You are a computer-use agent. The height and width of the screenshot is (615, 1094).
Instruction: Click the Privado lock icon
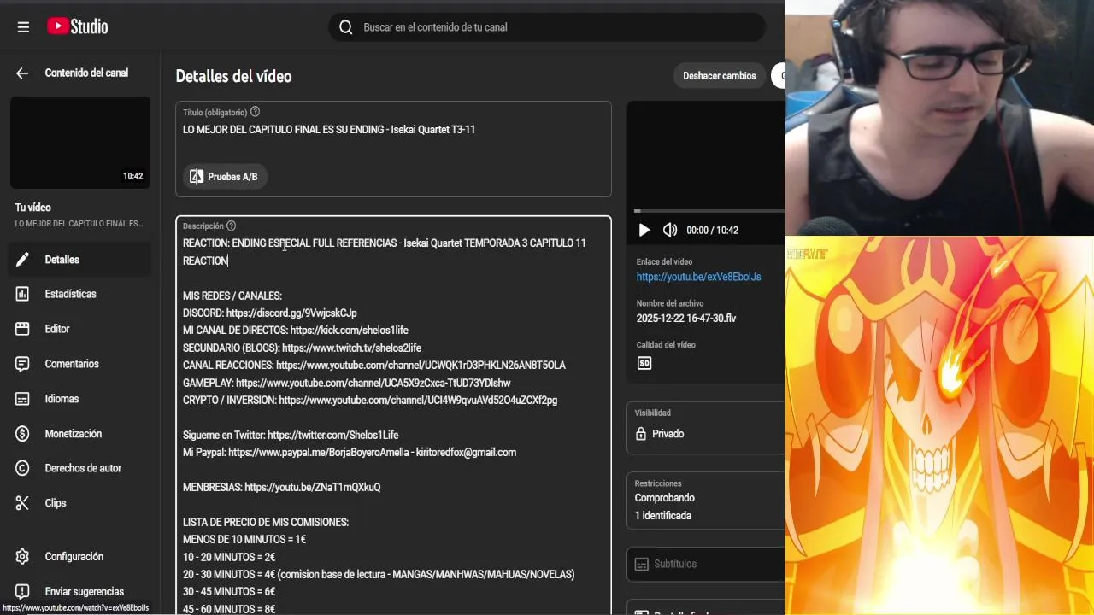641,434
